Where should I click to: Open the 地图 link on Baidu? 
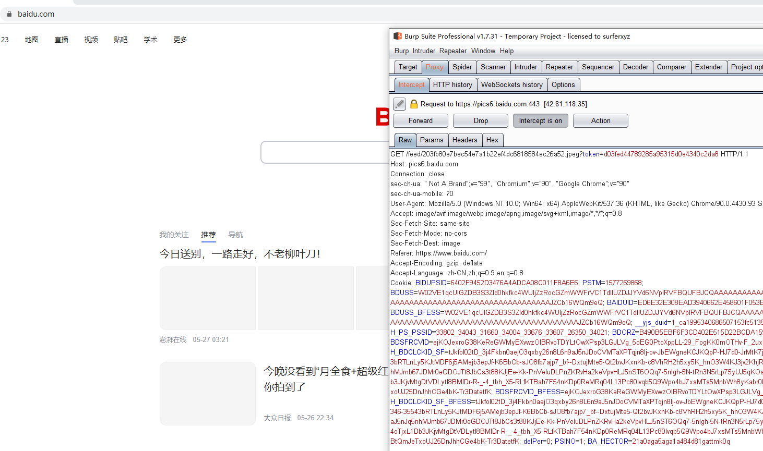pos(31,40)
